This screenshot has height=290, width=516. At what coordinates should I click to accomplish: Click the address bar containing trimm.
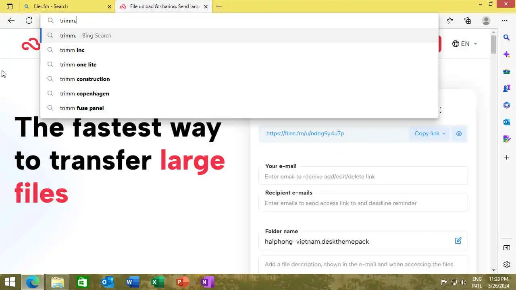[239, 21]
